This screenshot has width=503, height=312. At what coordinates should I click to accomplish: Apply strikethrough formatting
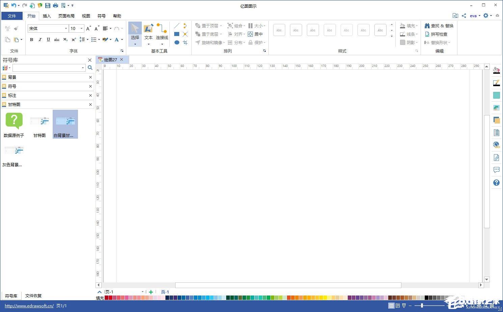coord(57,40)
